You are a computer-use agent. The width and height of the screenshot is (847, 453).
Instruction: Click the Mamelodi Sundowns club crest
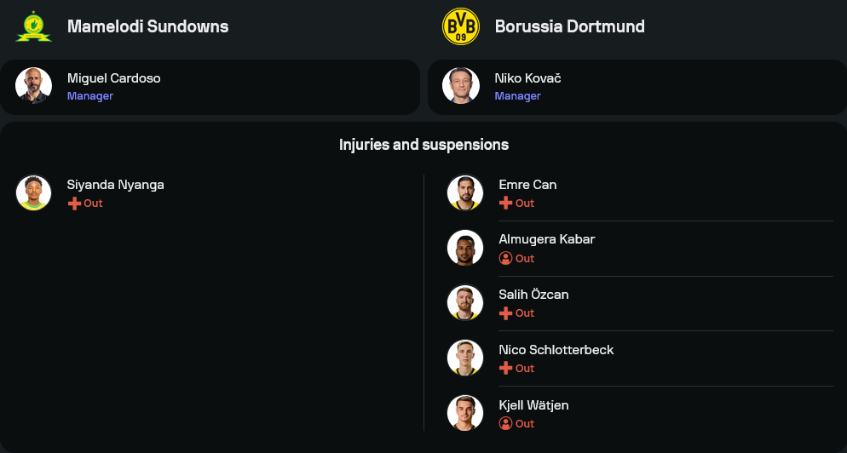[34, 26]
